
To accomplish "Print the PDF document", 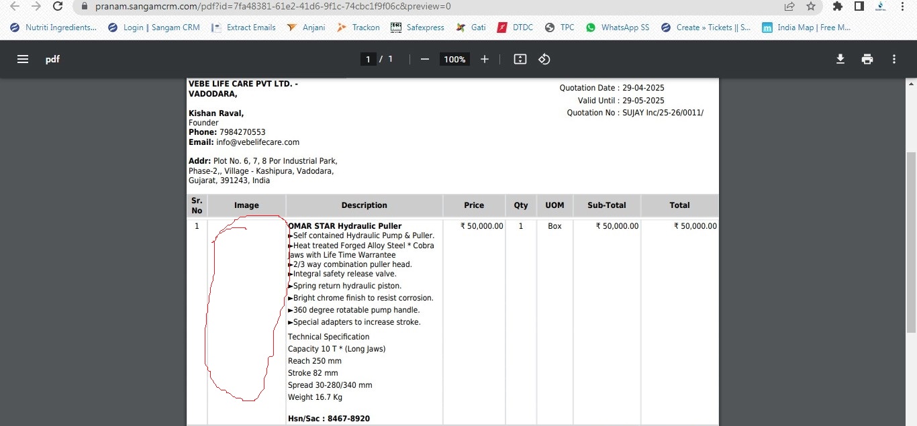I will point(867,59).
